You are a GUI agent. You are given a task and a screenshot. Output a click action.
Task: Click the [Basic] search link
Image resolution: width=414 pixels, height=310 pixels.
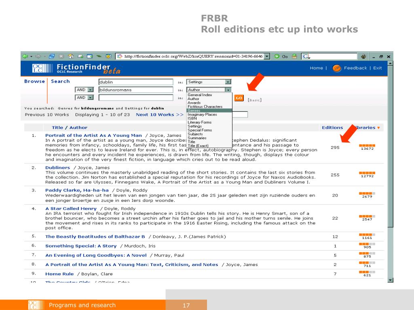[x=255, y=100]
